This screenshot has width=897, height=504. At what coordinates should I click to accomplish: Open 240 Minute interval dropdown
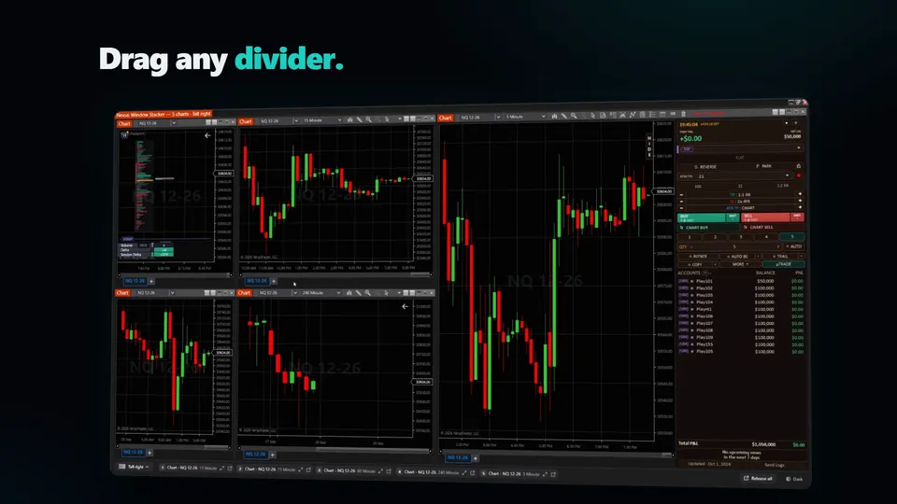338,292
